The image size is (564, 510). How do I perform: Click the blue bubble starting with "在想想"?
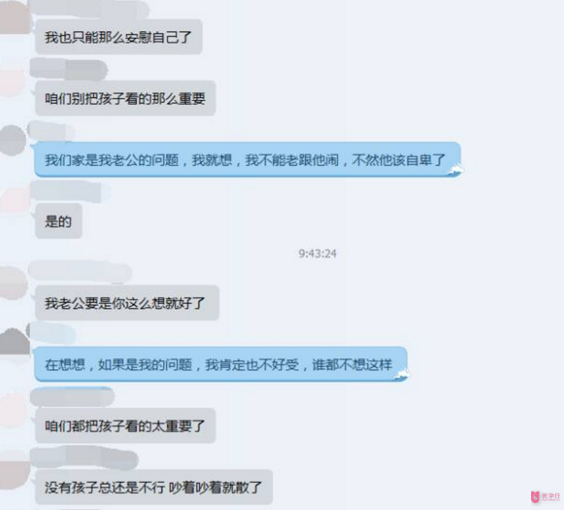tap(221, 364)
